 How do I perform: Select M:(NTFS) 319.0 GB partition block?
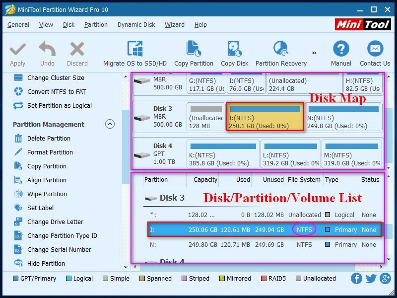coord(352,154)
